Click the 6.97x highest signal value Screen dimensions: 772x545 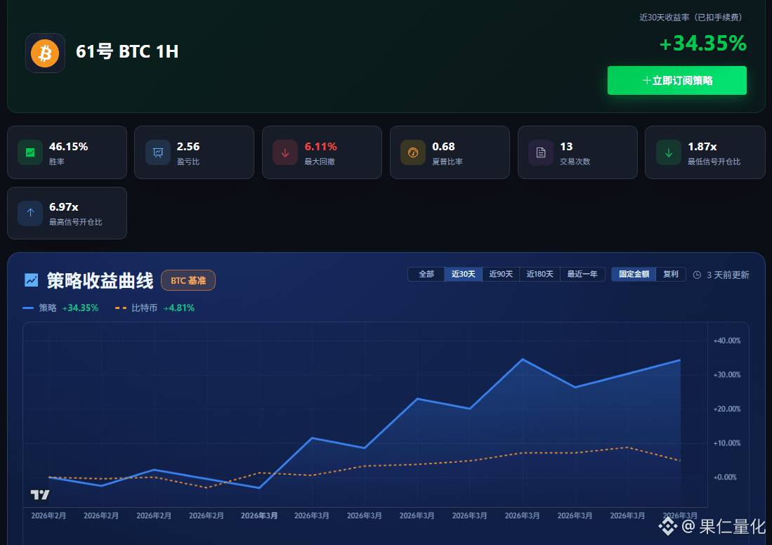(x=63, y=206)
